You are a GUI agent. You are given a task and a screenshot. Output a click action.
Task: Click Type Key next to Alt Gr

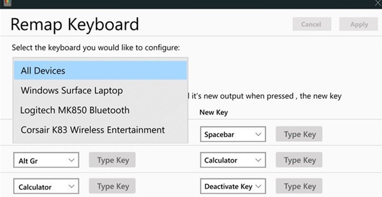click(x=112, y=160)
